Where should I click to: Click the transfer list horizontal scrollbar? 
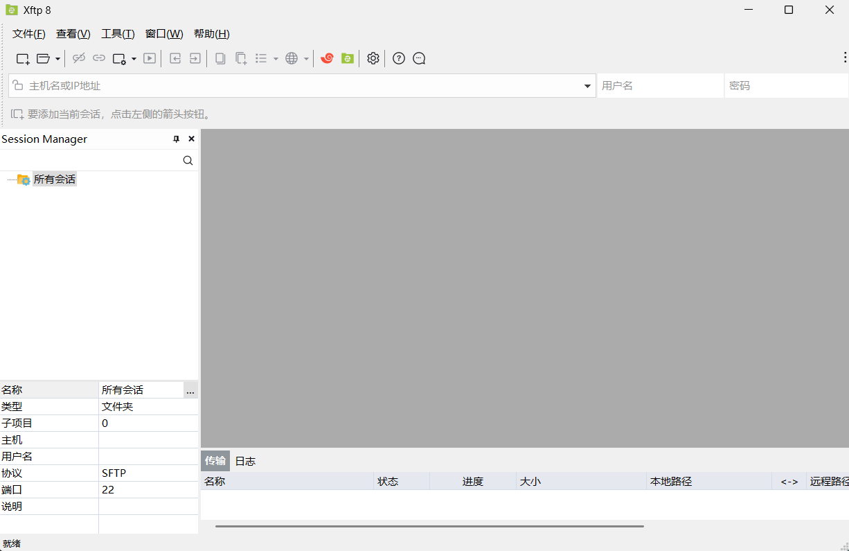pyautogui.click(x=429, y=526)
